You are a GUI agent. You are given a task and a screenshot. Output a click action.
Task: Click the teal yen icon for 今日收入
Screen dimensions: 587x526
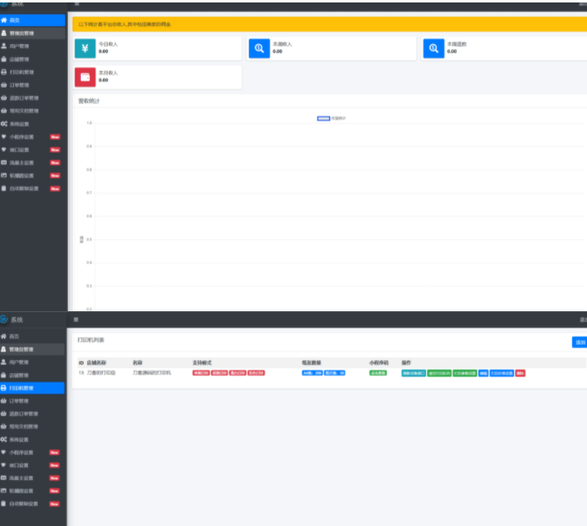[85, 48]
